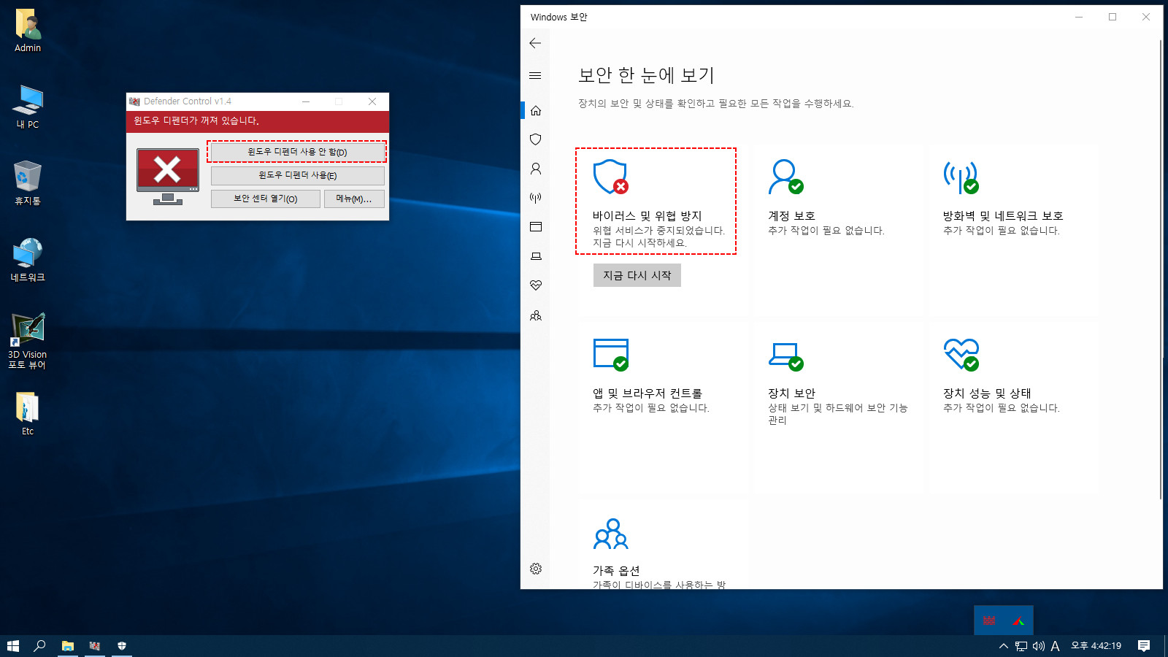Open Account protection person sidebar icon
The image size is (1168, 657).
(536, 169)
